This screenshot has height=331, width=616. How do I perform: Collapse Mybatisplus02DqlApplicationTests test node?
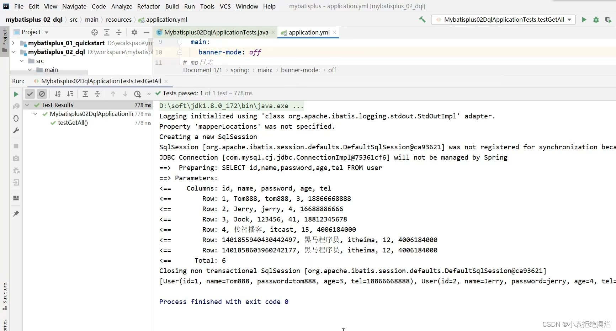coord(35,114)
